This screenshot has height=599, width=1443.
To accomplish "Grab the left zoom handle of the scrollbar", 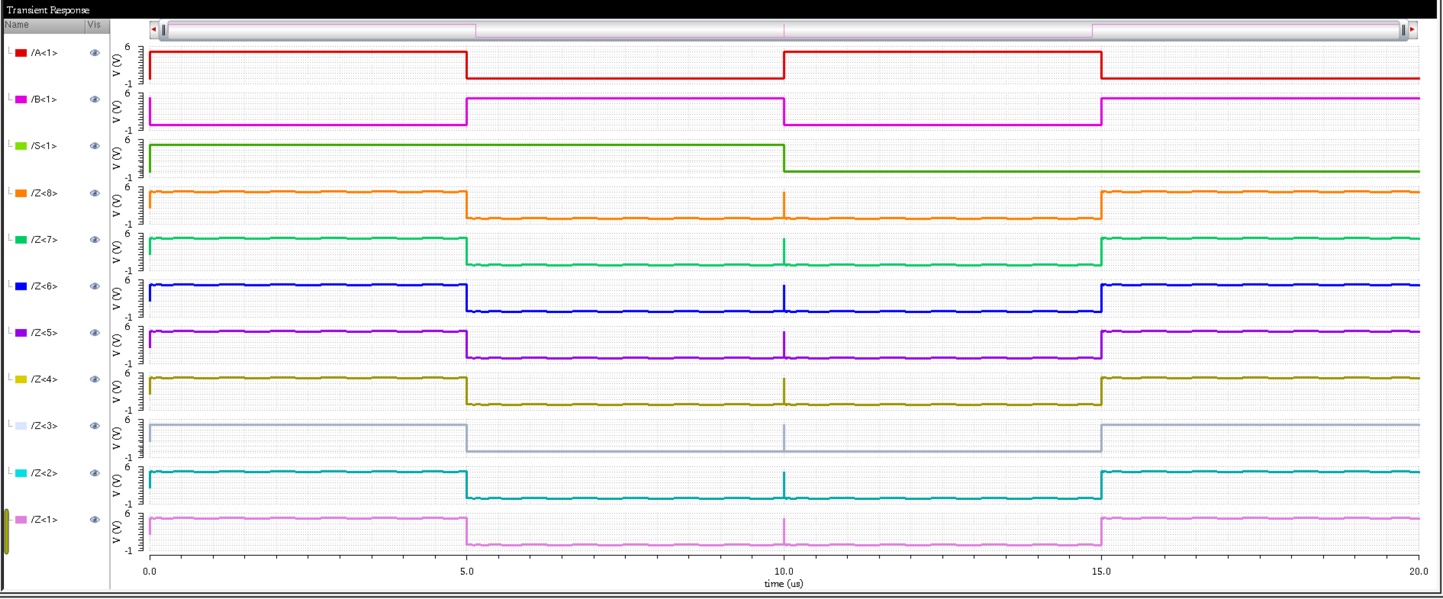I will 164,30.
